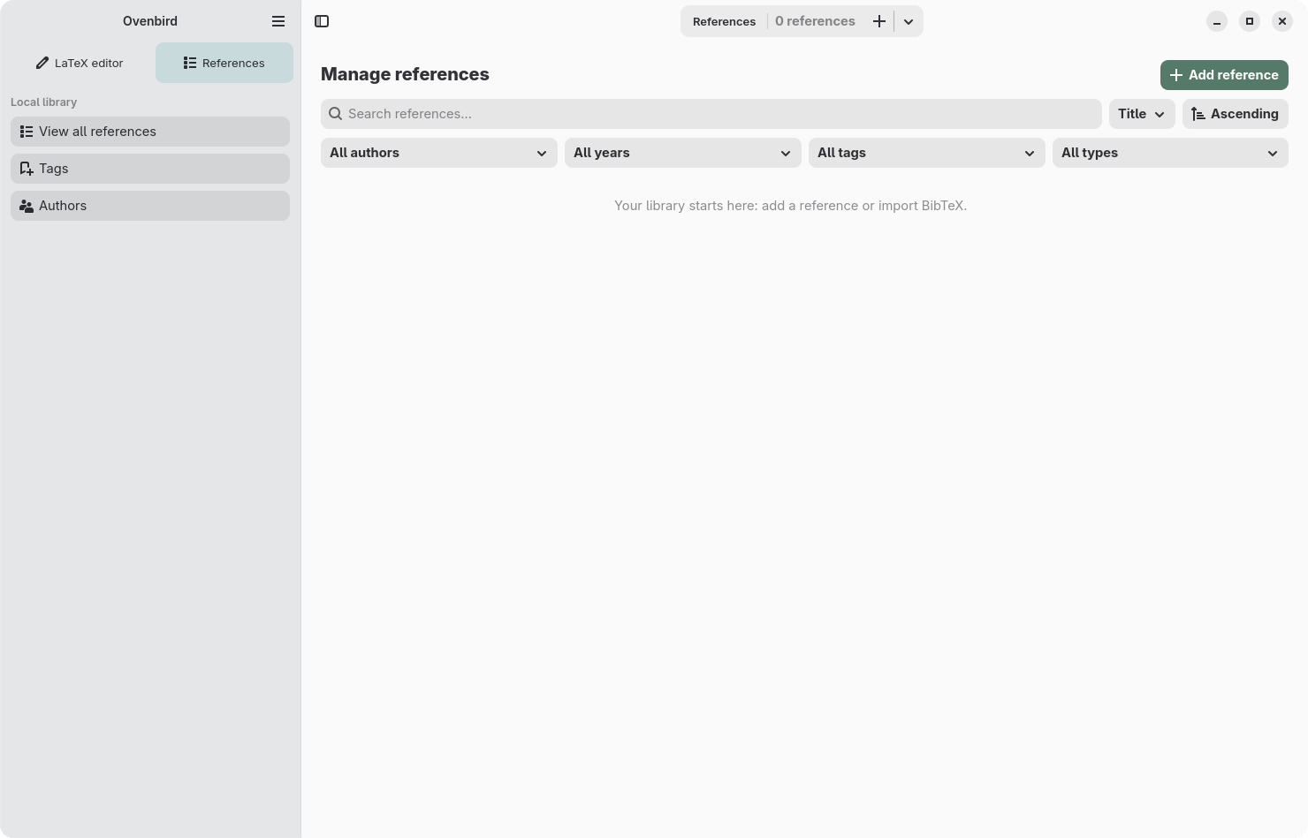Expand the All authors filter
Screen dimensions: 1308x838
(439, 153)
